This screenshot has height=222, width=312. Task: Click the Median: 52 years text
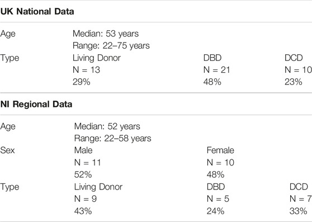pos(107,126)
